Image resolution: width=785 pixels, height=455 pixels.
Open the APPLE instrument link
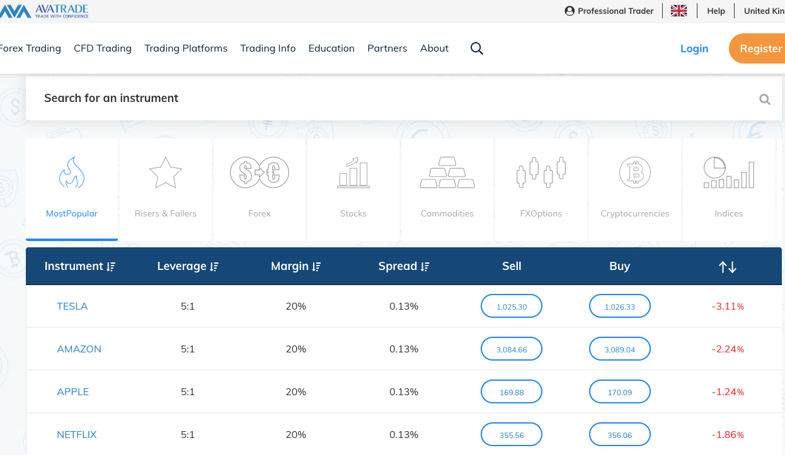click(x=73, y=392)
